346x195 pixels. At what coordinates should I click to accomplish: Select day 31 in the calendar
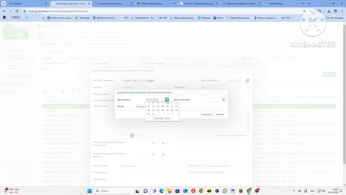(x=154, y=114)
